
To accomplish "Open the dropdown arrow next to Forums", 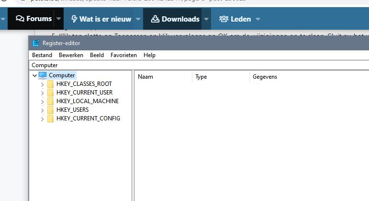I will click(59, 19).
